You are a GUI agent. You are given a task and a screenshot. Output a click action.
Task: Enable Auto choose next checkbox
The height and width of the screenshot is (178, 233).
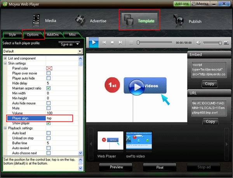(49, 153)
